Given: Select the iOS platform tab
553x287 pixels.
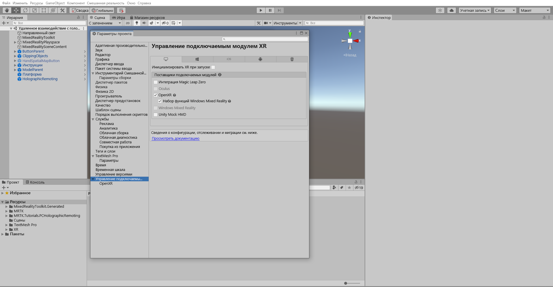Looking at the screenshot, I should coord(229,59).
